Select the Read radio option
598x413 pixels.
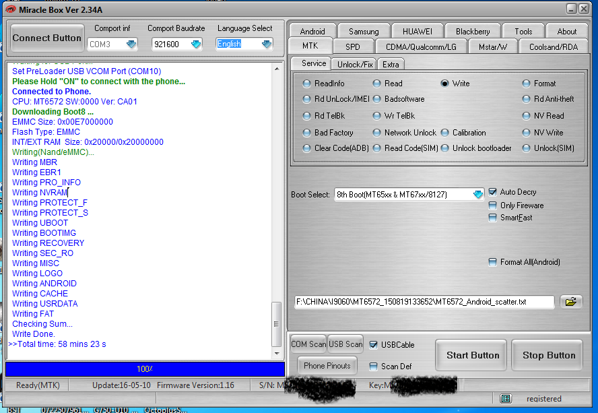[x=377, y=84]
